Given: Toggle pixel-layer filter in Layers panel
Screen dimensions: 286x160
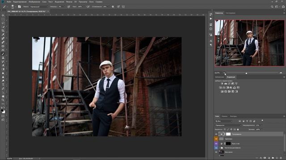Looking at the screenshot, I should click(x=240, y=121).
